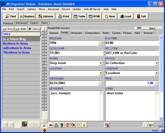
Task: Open the PRICE ellipsis calculator
Action: (156, 83)
